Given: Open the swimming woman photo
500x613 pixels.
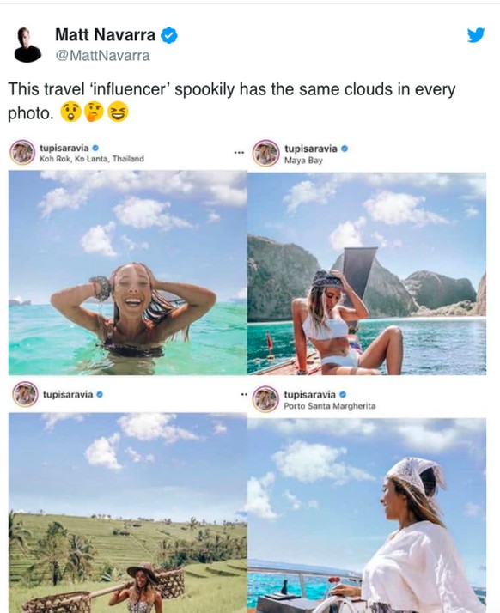Looking at the screenshot, I should tap(128, 272).
